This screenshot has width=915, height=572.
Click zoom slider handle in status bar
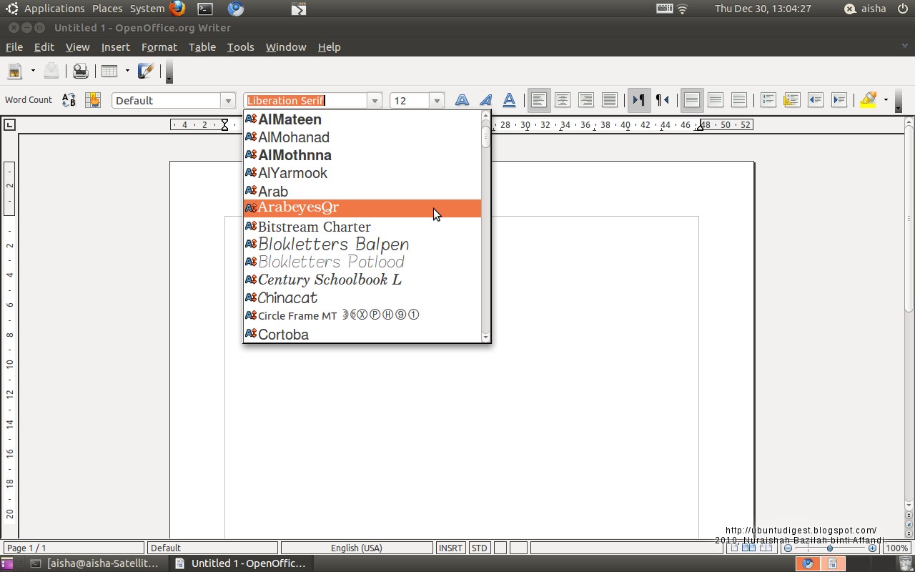(830, 548)
